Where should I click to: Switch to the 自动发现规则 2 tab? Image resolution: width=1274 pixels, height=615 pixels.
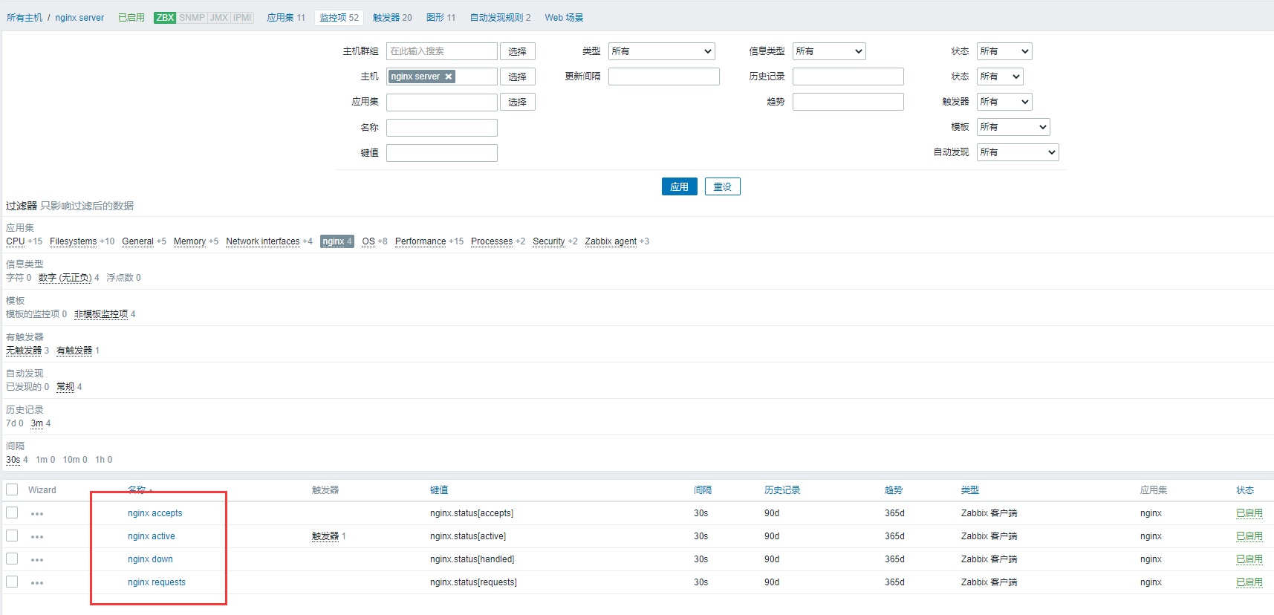point(501,18)
